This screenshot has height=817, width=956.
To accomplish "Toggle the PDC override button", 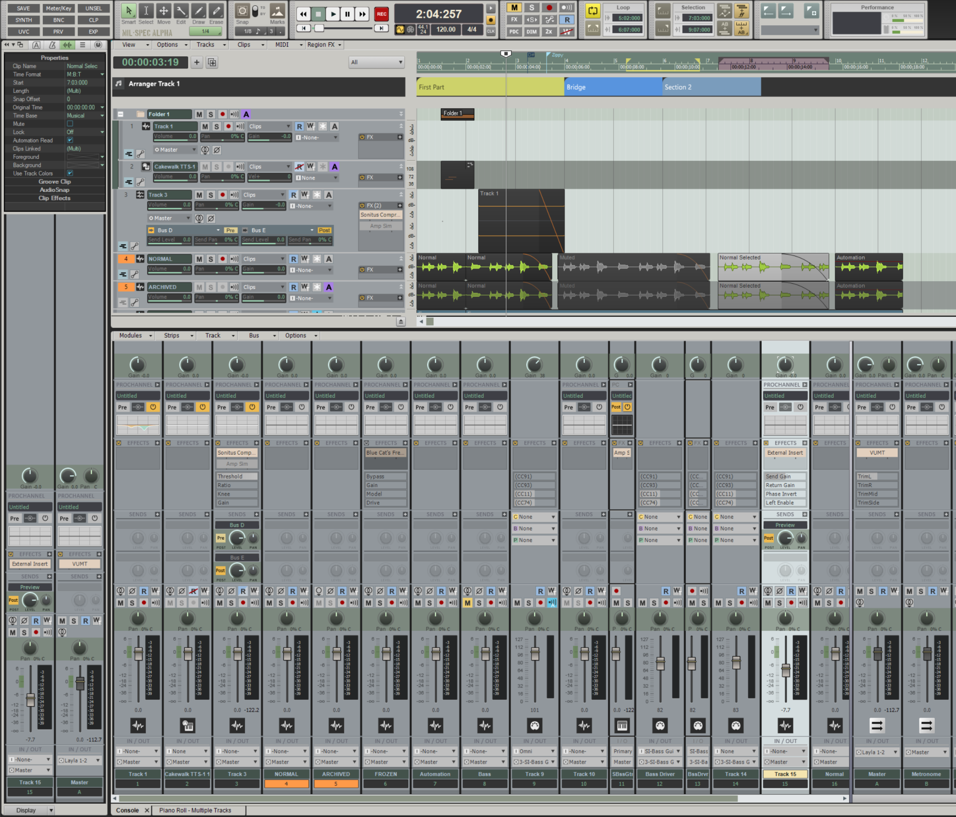I will click(514, 32).
